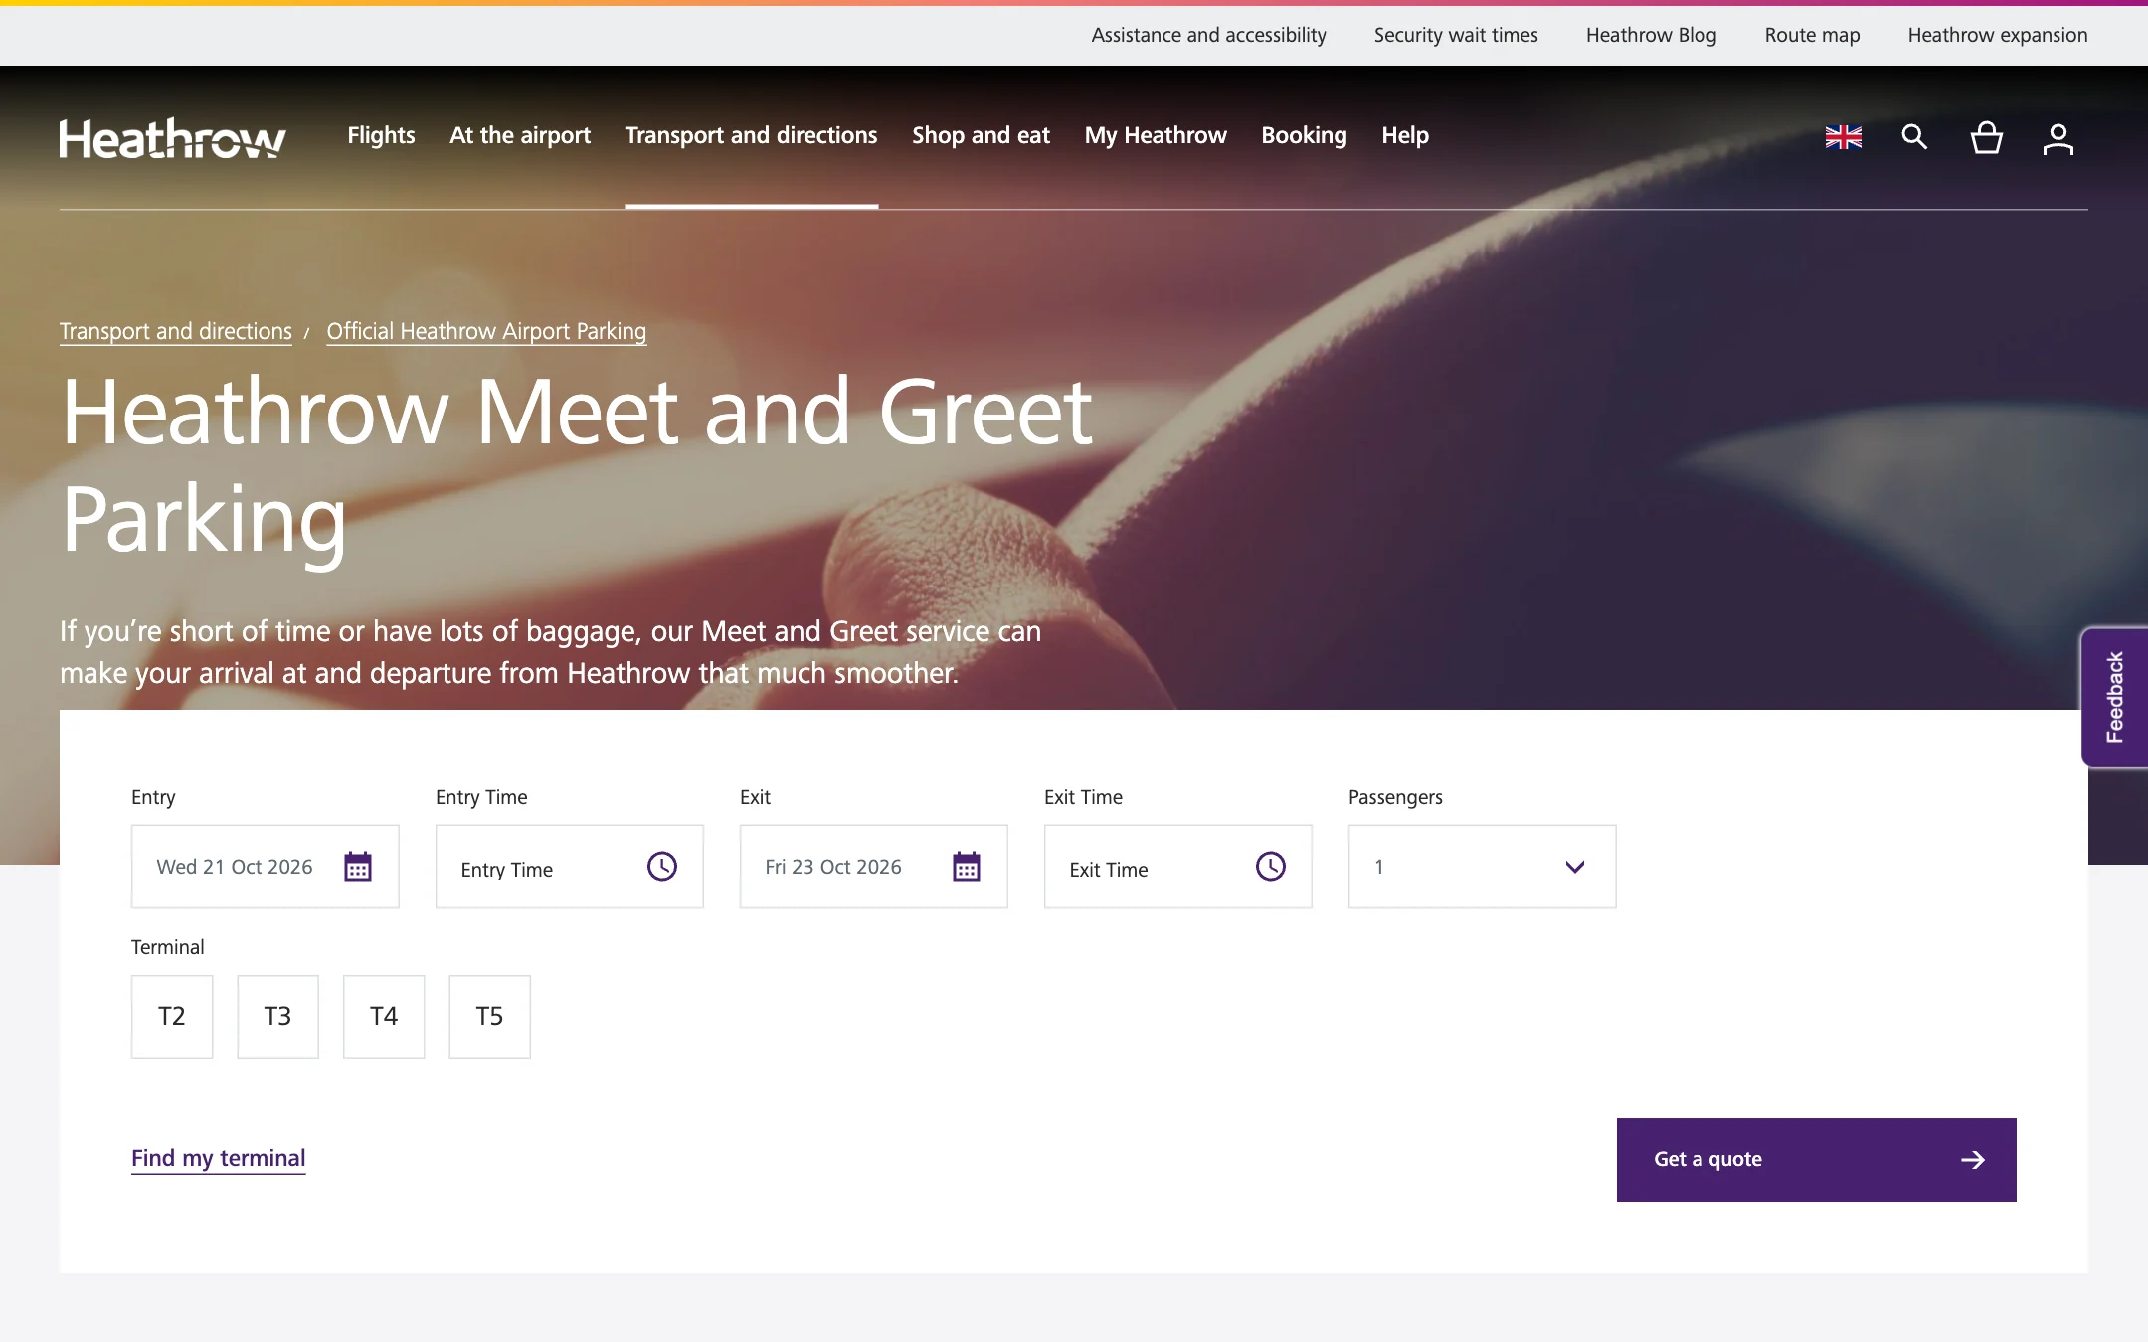
Task: Visit the Heathrow Blog link
Action: click(x=1652, y=35)
